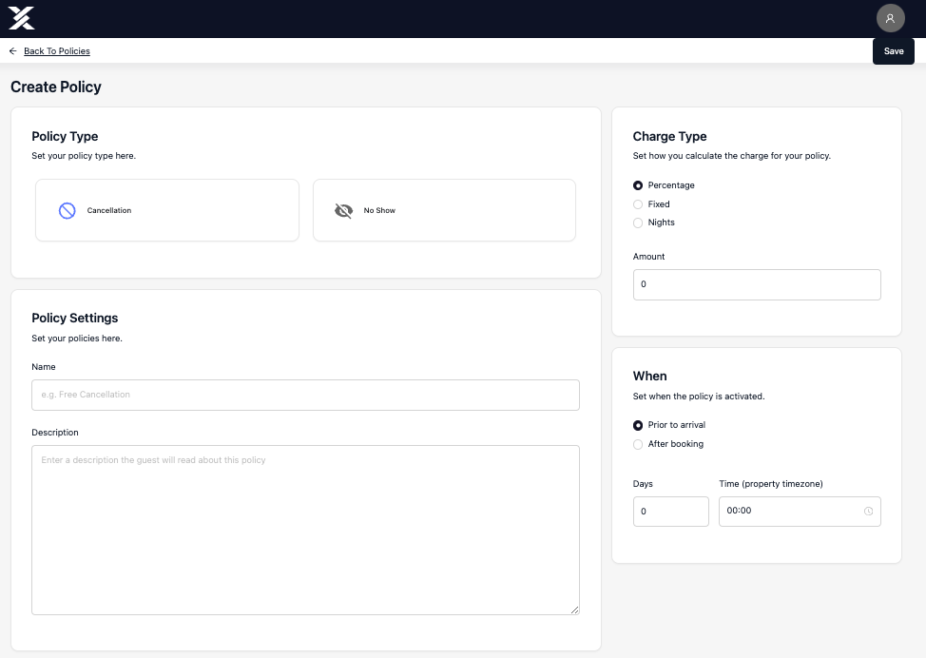This screenshot has width=926, height=658.
Task: Select the Fixed charge type
Action: point(638,204)
